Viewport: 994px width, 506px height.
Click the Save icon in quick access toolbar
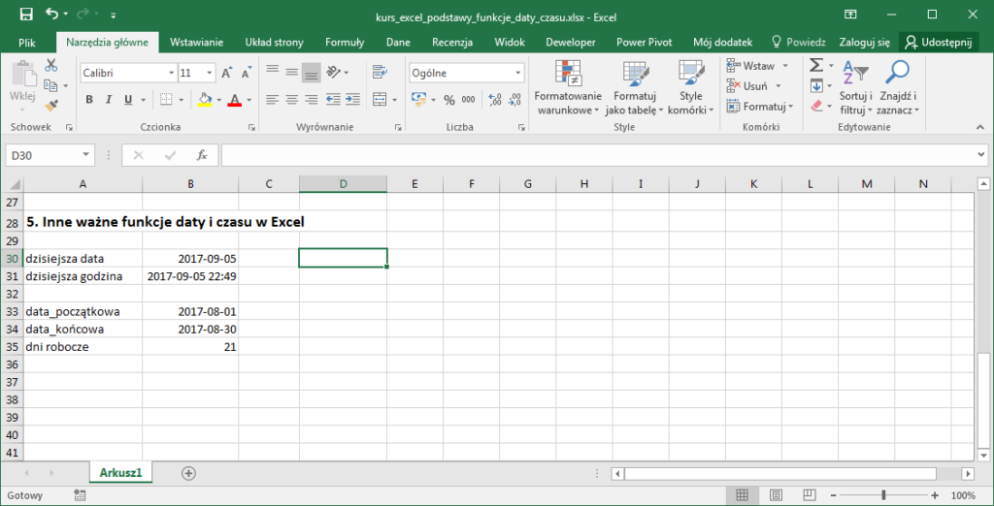click(26, 14)
